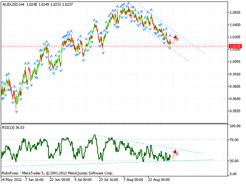This screenshot has height=184, width=246.
Task: Click the 30.00 RSI level label
Action: 234,161
